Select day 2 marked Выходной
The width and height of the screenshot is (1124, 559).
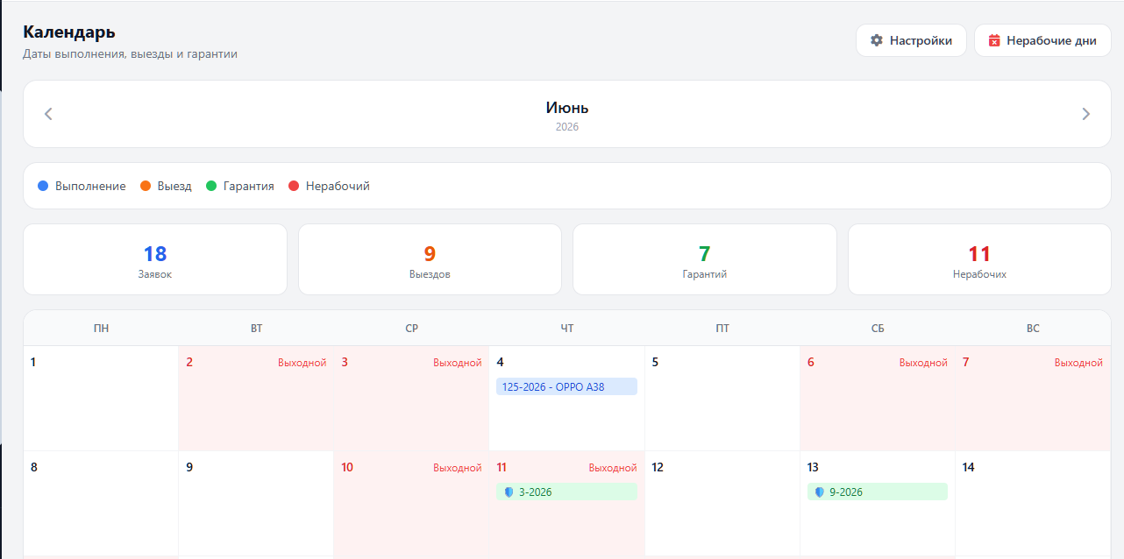point(256,399)
